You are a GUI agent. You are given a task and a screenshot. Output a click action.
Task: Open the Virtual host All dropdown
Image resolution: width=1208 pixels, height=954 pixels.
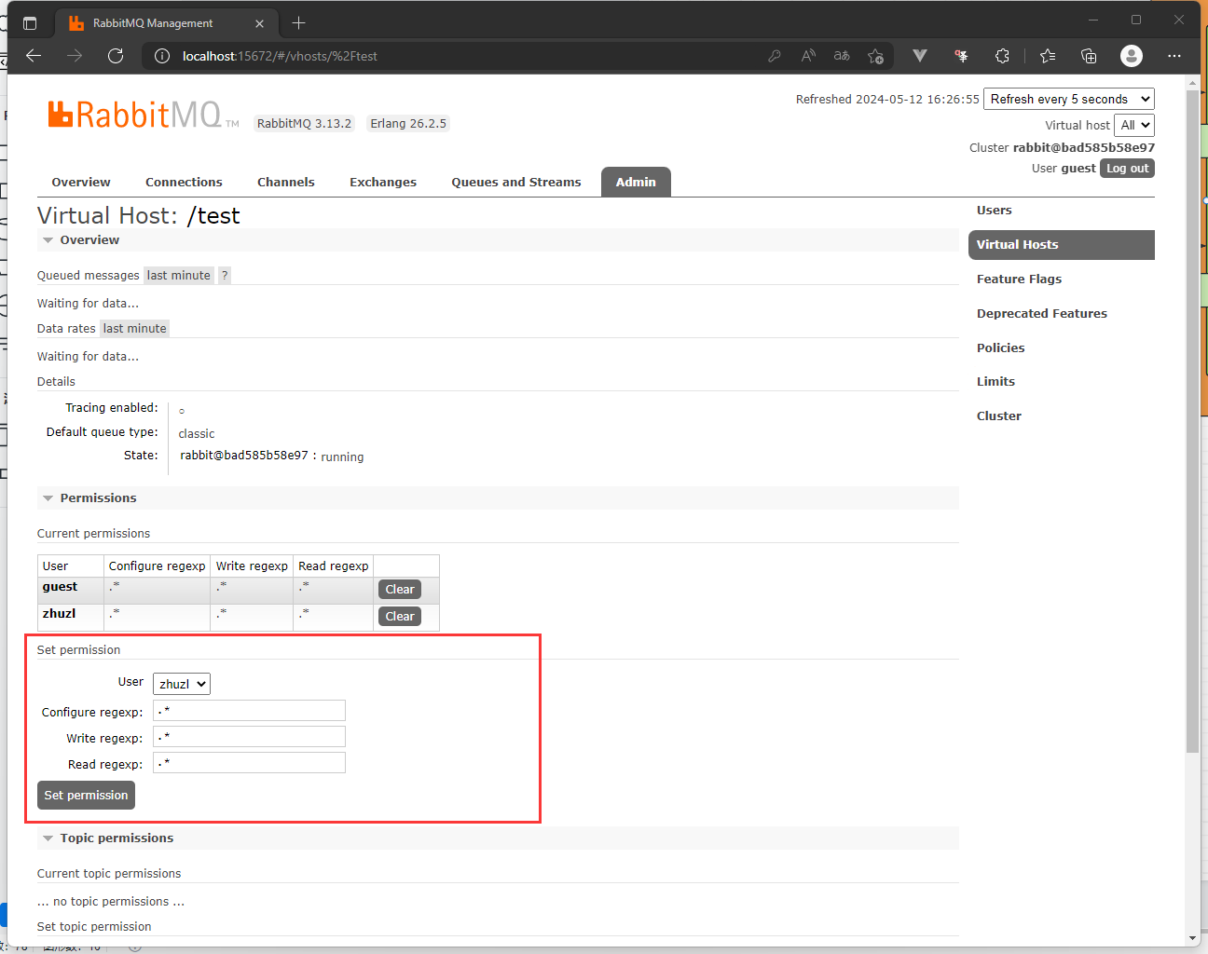tap(1134, 125)
